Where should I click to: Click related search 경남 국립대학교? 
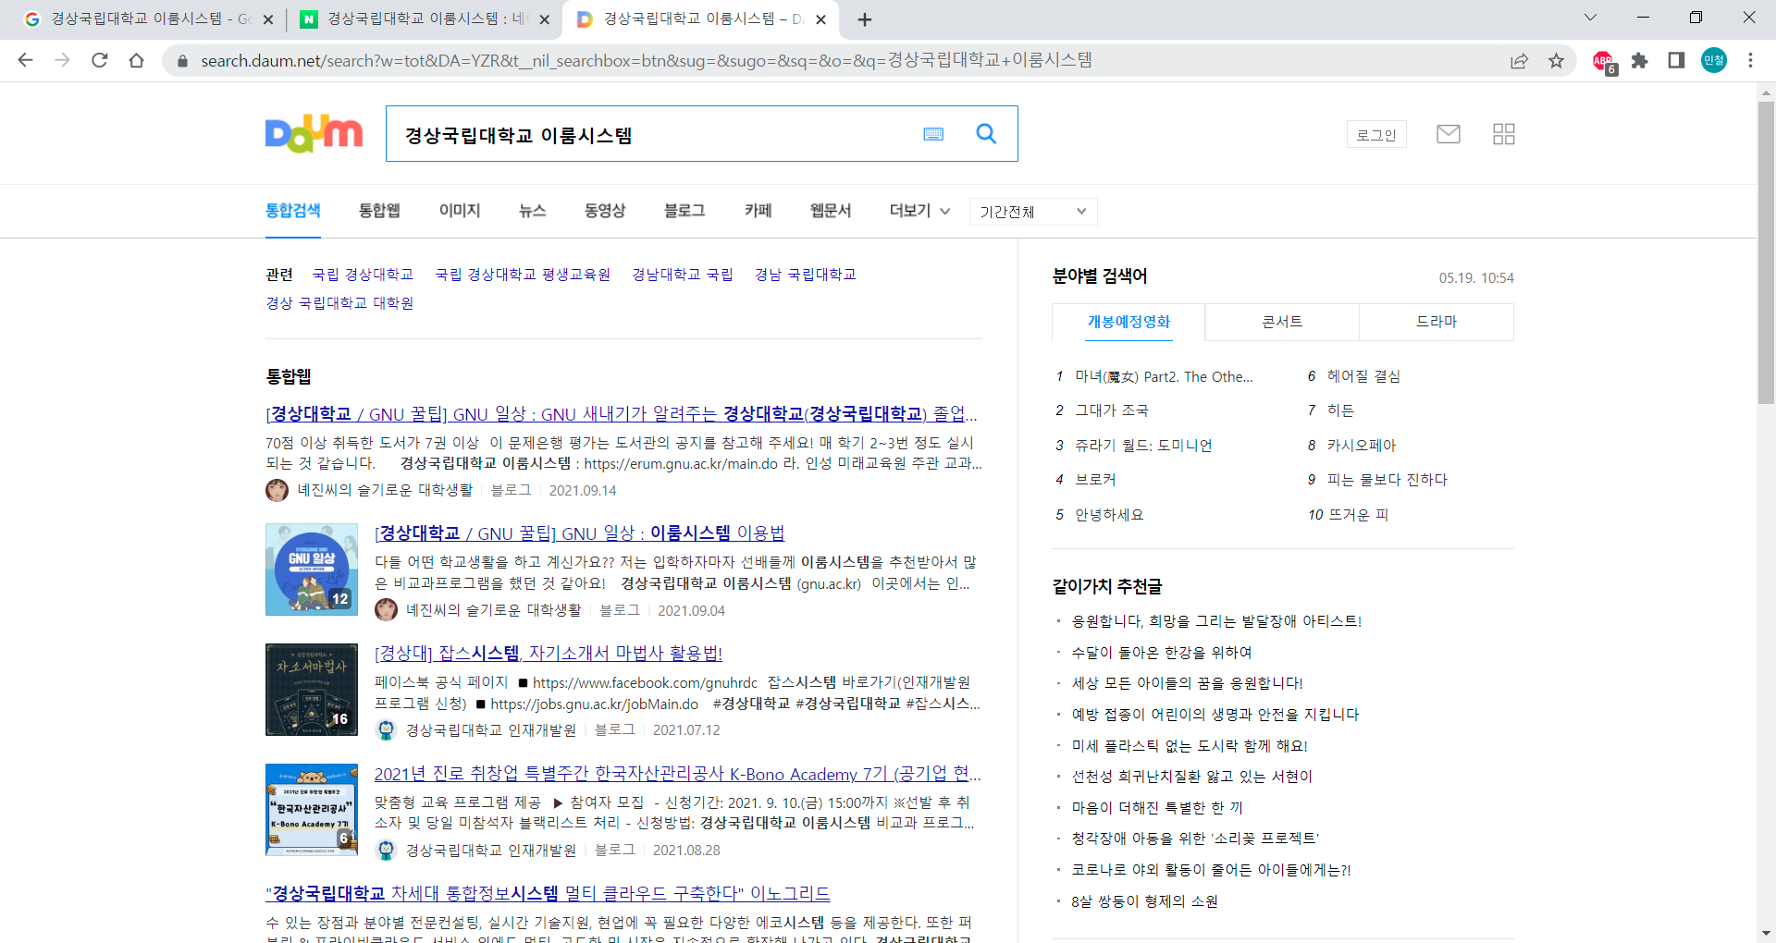pos(805,275)
